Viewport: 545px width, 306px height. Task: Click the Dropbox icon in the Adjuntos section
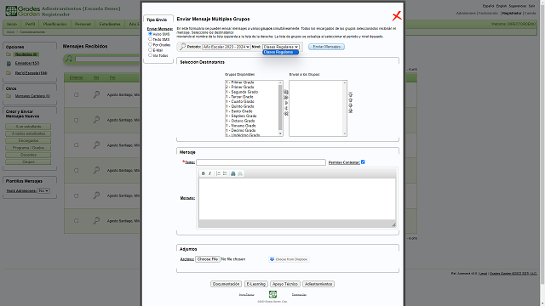(272, 259)
